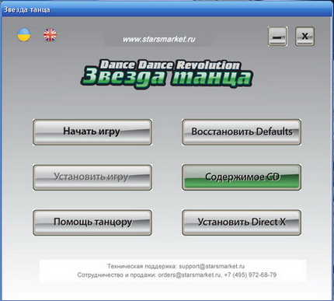334x301 pixels.
Task: Open the www.starsmarket.ru website link
Action: pyautogui.click(x=158, y=39)
